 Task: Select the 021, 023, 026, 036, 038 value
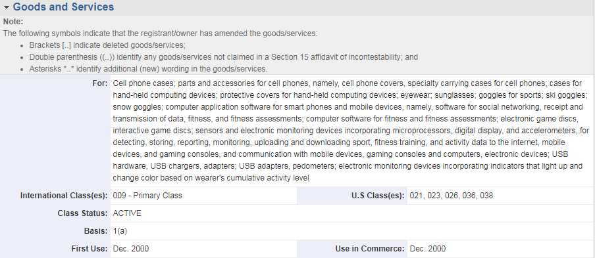click(451, 196)
